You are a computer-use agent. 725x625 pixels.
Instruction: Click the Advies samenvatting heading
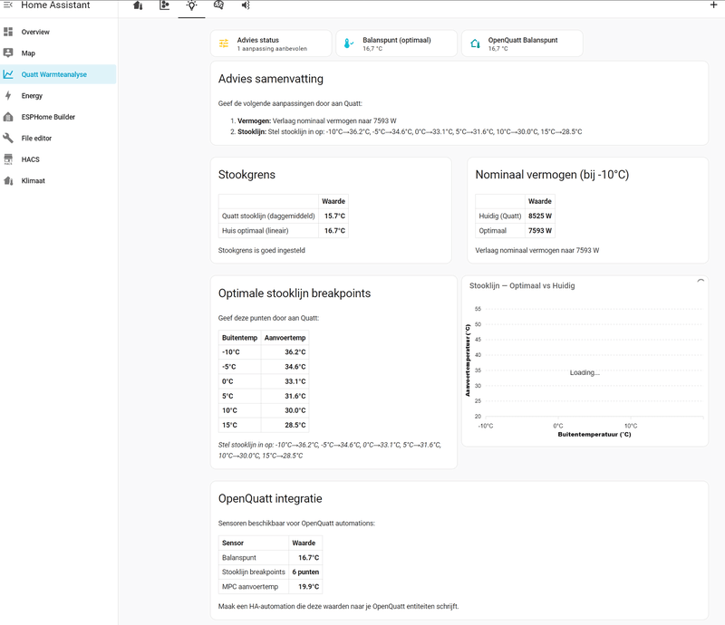coord(270,79)
